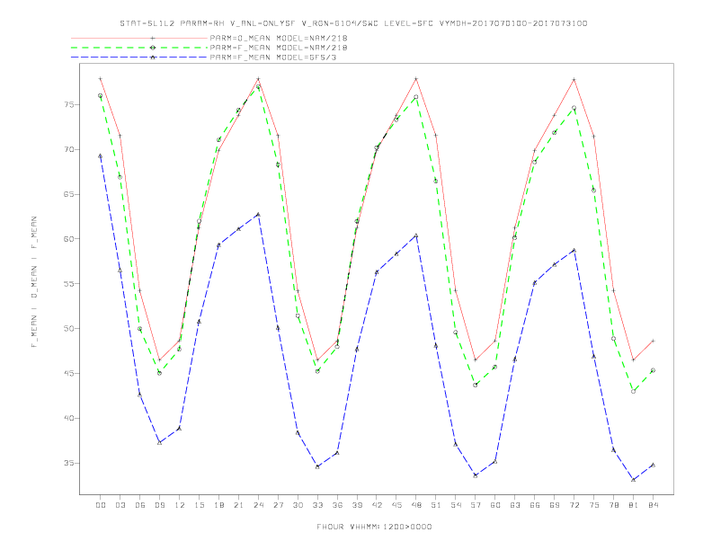This screenshot has width=712, height=550.
Task: Click x-axis tick label 51
Action: 436,505
